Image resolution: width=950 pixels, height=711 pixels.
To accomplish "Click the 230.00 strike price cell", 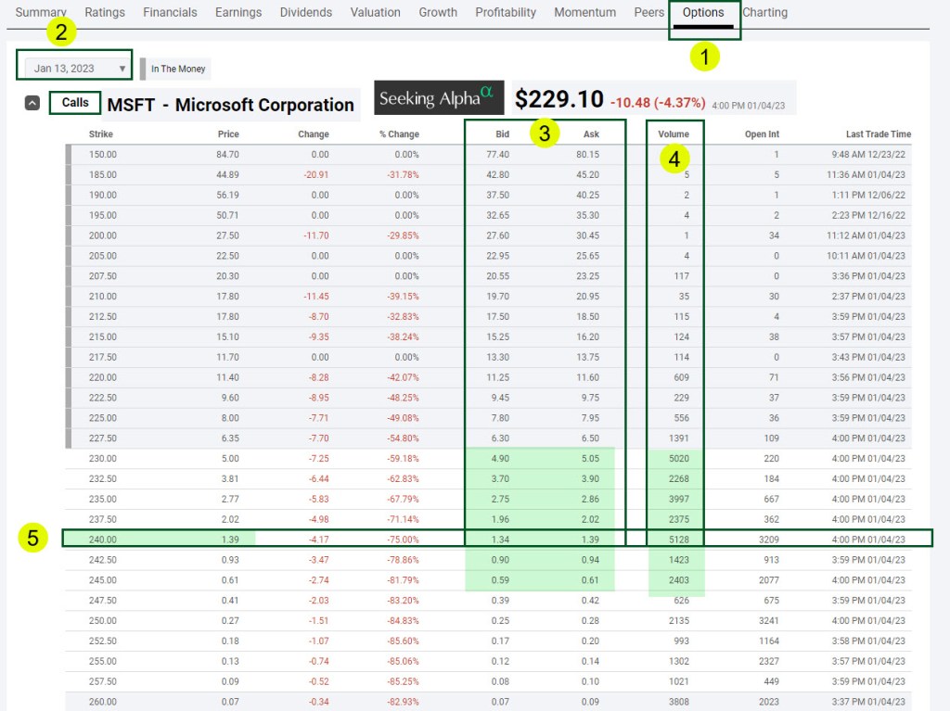I will (x=102, y=458).
